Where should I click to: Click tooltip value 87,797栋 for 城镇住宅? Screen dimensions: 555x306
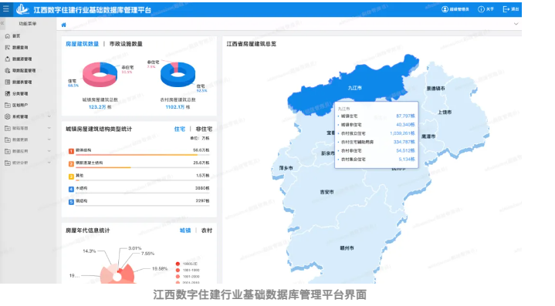[405, 116]
